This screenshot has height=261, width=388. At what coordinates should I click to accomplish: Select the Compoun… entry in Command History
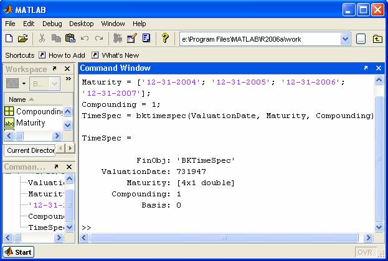46,216
